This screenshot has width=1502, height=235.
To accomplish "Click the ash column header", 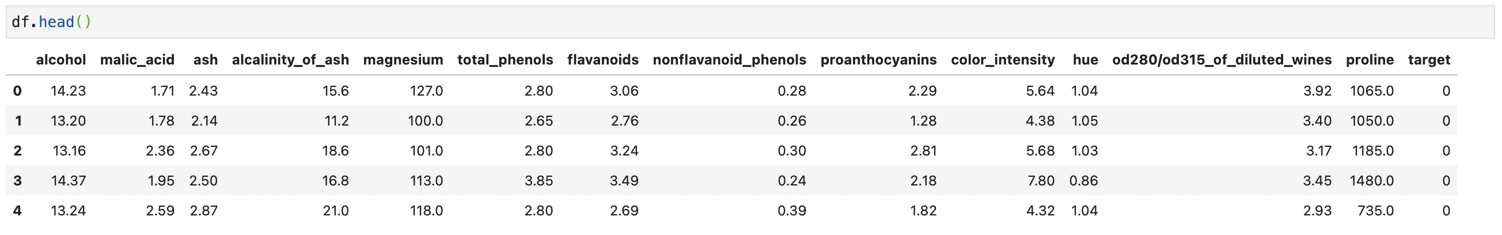I will point(205,60).
